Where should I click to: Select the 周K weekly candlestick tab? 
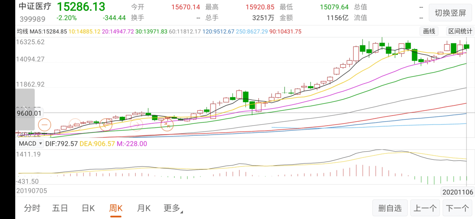coord(116,208)
